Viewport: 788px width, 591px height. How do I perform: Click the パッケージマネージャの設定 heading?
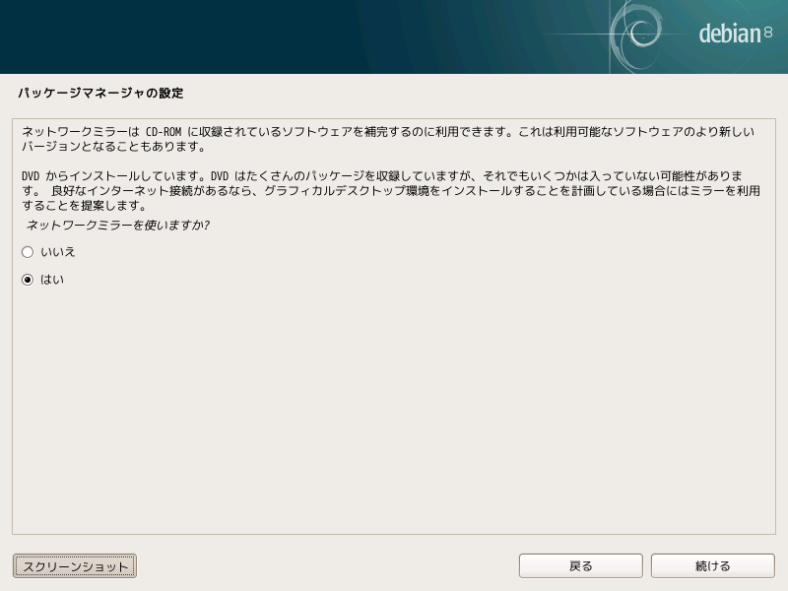100,94
